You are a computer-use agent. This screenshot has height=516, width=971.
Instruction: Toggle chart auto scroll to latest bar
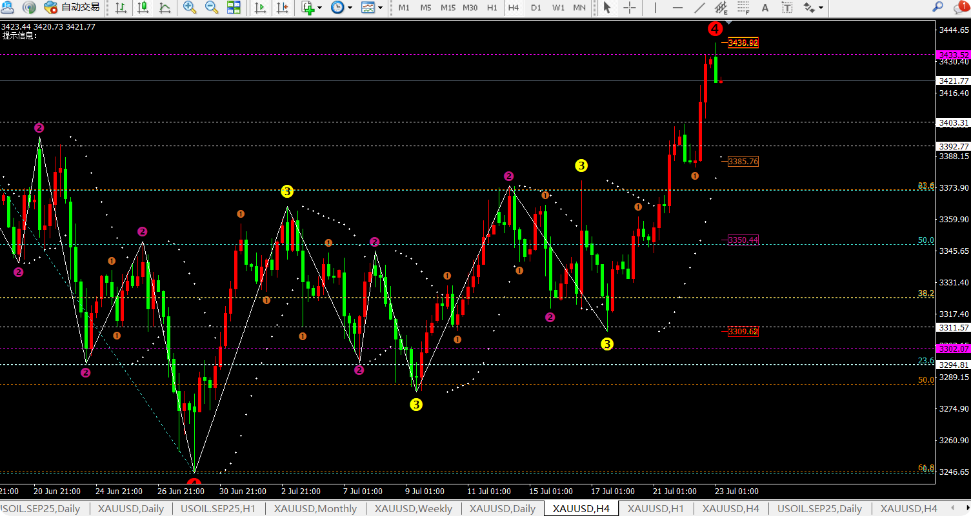(x=260, y=8)
